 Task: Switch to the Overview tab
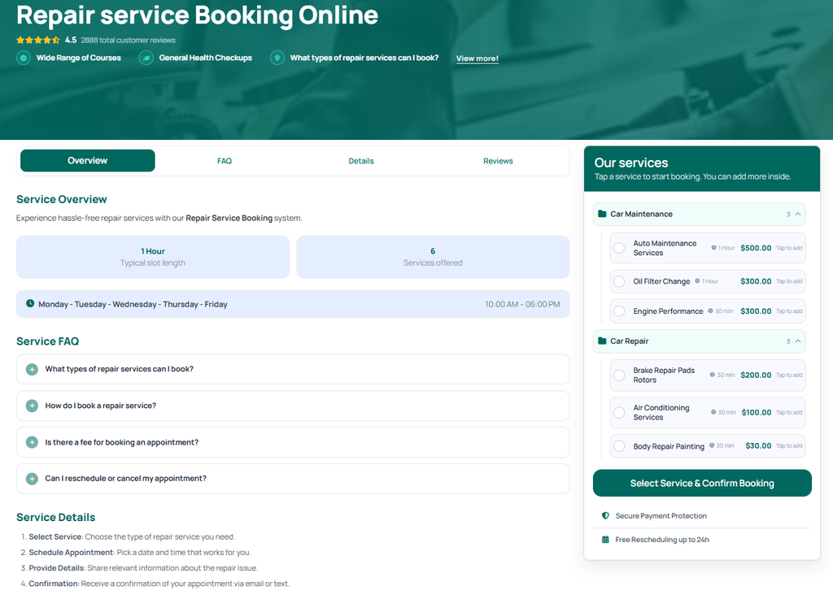click(88, 160)
